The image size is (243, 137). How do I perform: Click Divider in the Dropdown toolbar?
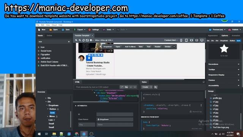167,46
